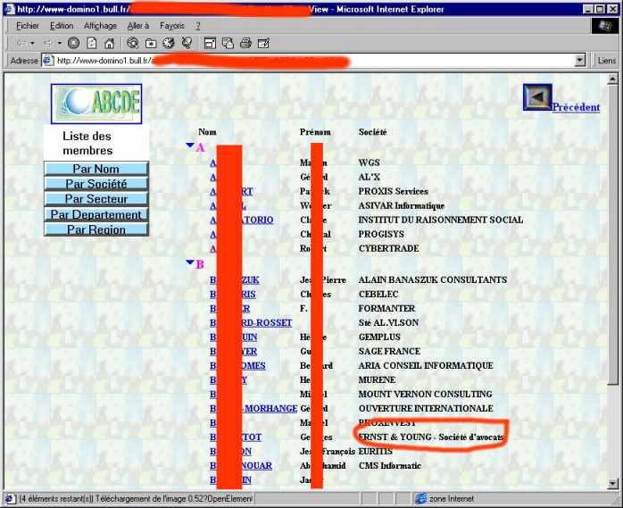Click the Par Departement button
Screen dimensions: 623x508
[96, 214]
